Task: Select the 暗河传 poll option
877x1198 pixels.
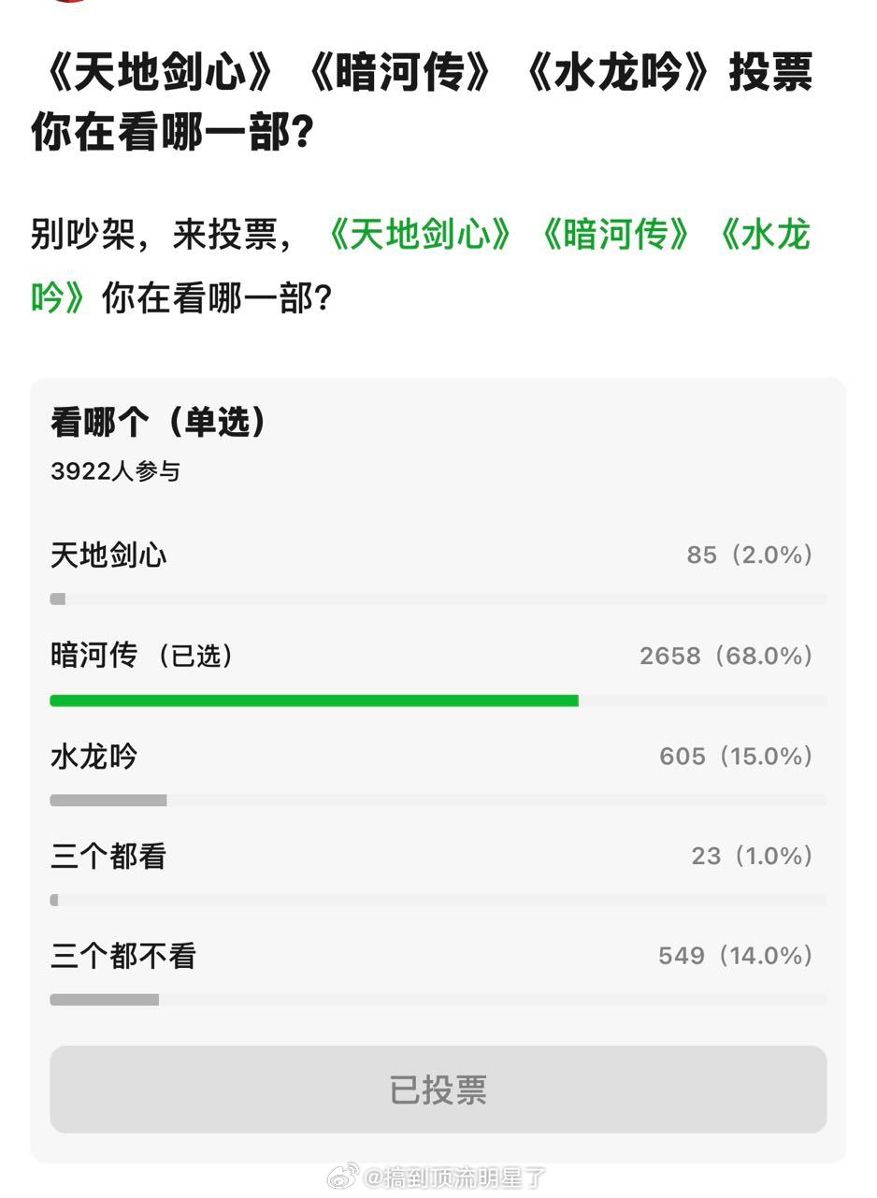Action: pos(93,656)
